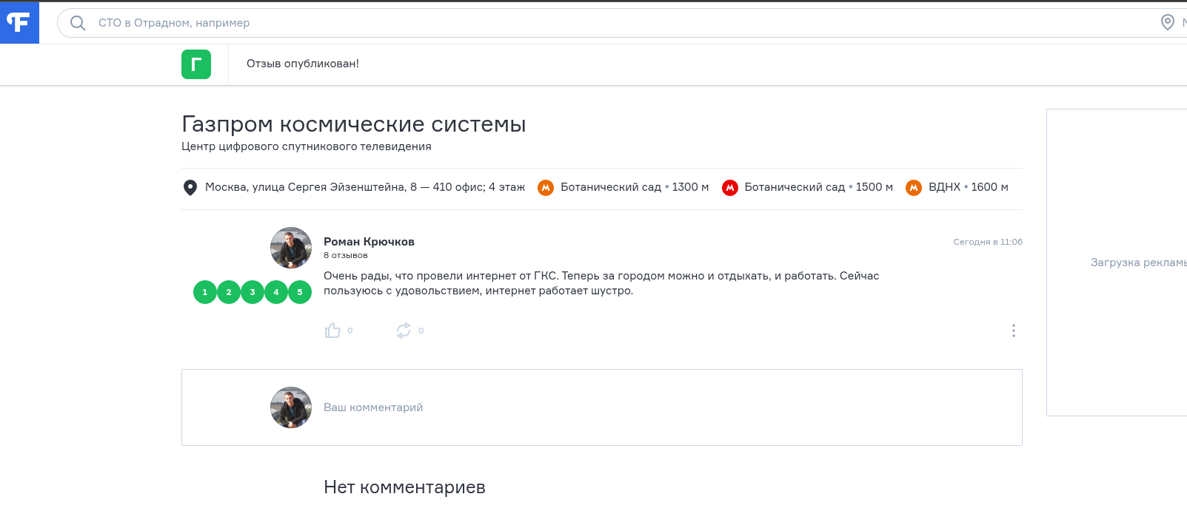Open the address "Москва, улица Сергея Эйзенштейна, 8"
Screen dimensions: 1187x528
click(x=365, y=187)
